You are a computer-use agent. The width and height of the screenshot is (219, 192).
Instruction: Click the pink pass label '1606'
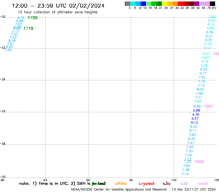pyautogui.click(x=199, y=162)
